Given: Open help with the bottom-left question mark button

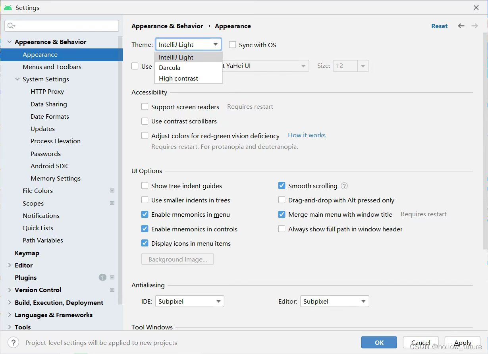Looking at the screenshot, I should (x=13, y=342).
